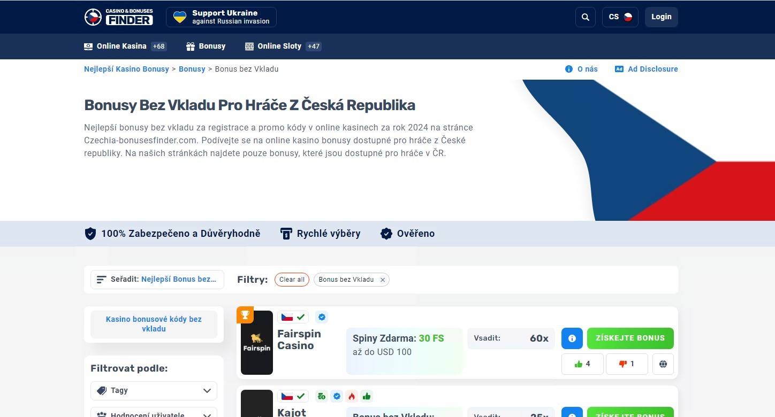Click the tag icon in Tagy filter
This screenshot has height=417, width=775.
102,391
